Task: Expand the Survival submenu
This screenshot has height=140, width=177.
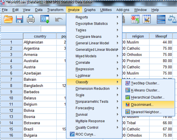Action: tap(94, 115)
